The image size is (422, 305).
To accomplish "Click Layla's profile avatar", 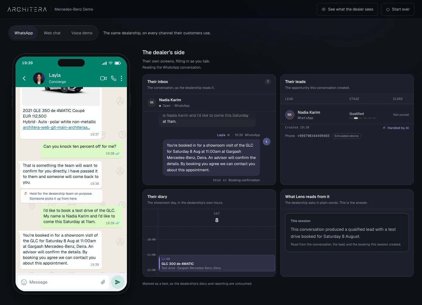I will [39, 78].
